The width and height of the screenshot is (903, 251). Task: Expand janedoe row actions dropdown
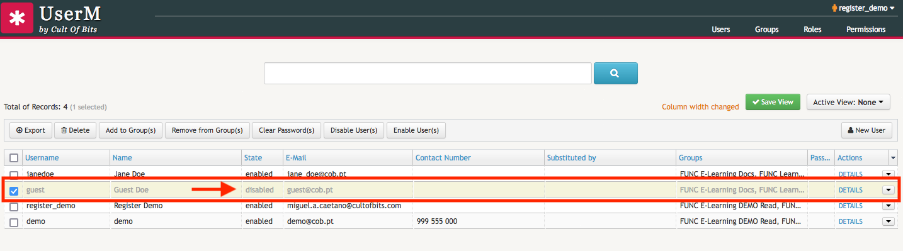[x=889, y=174]
